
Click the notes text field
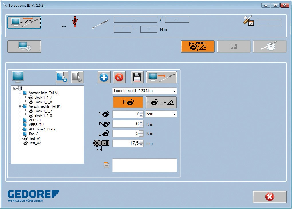(x=144, y=165)
